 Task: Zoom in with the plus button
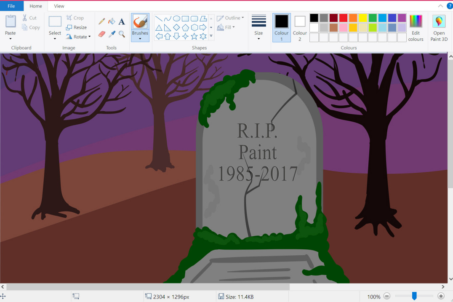(x=441, y=296)
